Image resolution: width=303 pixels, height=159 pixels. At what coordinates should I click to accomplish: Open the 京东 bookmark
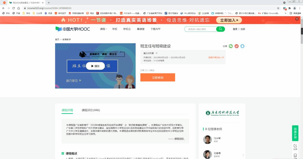pos(6,13)
